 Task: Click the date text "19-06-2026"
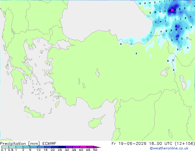pyautogui.click(x=132, y=144)
